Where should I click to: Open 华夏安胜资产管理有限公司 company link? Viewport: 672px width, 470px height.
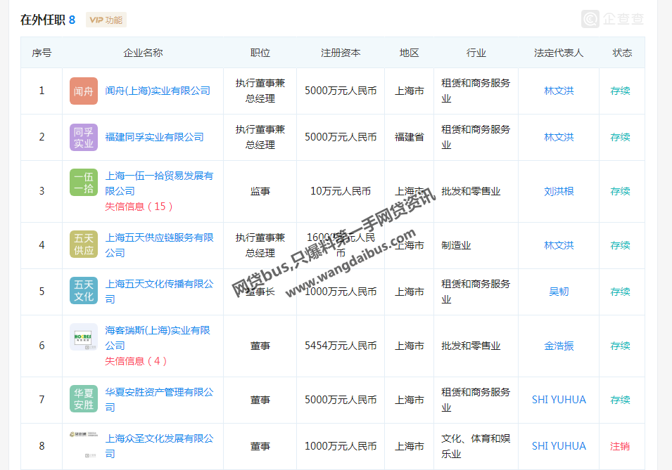[158, 399]
